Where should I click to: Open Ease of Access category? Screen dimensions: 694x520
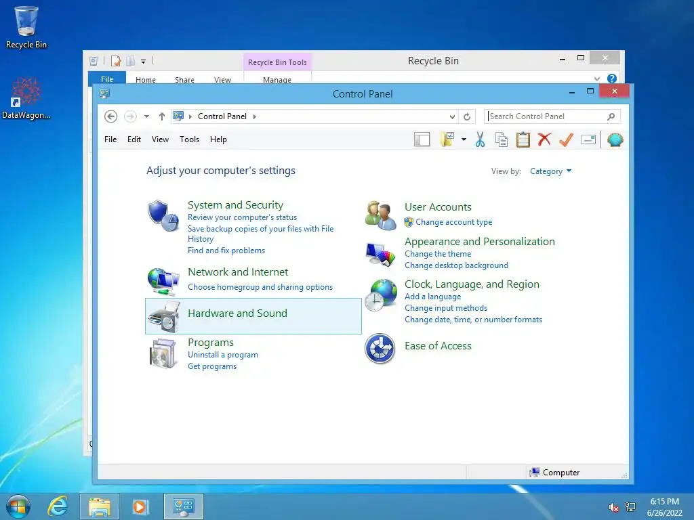pyautogui.click(x=438, y=346)
